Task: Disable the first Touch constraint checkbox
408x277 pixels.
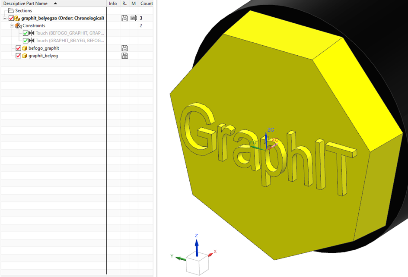Action: [x=25, y=33]
